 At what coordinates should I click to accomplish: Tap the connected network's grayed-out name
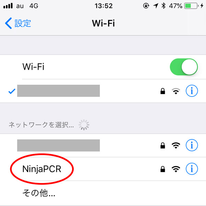[58, 91]
